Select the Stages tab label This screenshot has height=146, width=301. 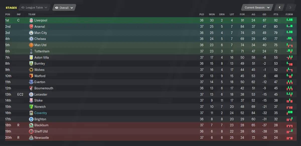[11, 8]
